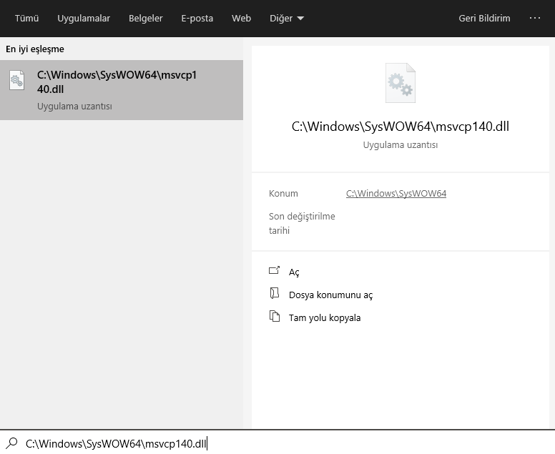This screenshot has height=454, width=555.
Task: Open the C:\Windows\SysWOW64 location link
Action: [396, 194]
